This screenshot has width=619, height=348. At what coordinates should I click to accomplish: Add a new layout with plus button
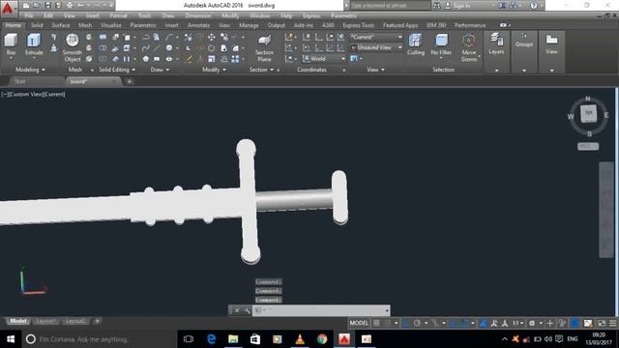coord(97,321)
